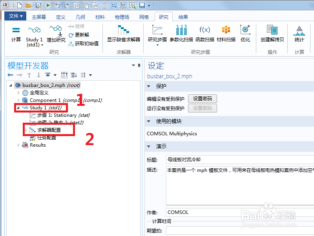Collapse the Study 1 tree node
The width and height of the screenshot is (314, 236).
pyautogui.click(x=18, y=108)
